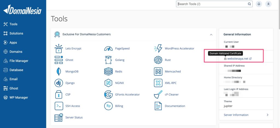
Task: Click the MongoDB text link
Action: click(72, 71)
